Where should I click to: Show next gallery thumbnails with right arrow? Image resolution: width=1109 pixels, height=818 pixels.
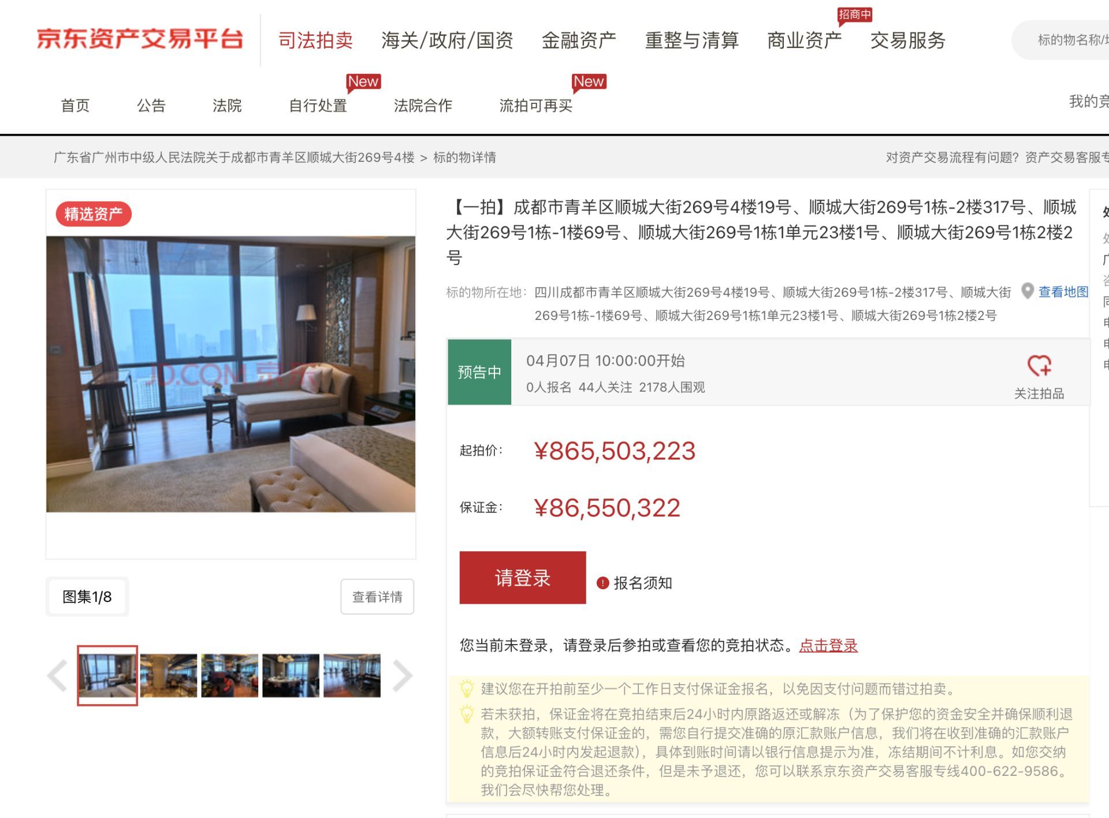coord(402,675)
